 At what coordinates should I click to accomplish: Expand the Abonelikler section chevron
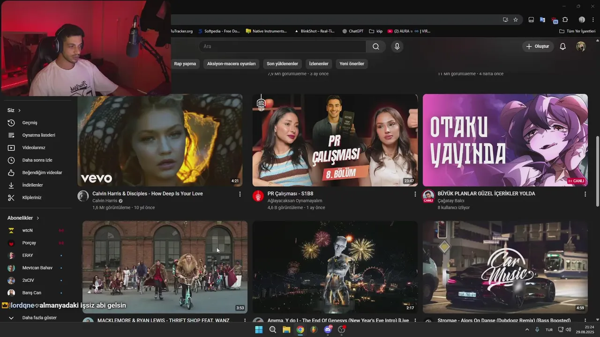click(38, 218)
